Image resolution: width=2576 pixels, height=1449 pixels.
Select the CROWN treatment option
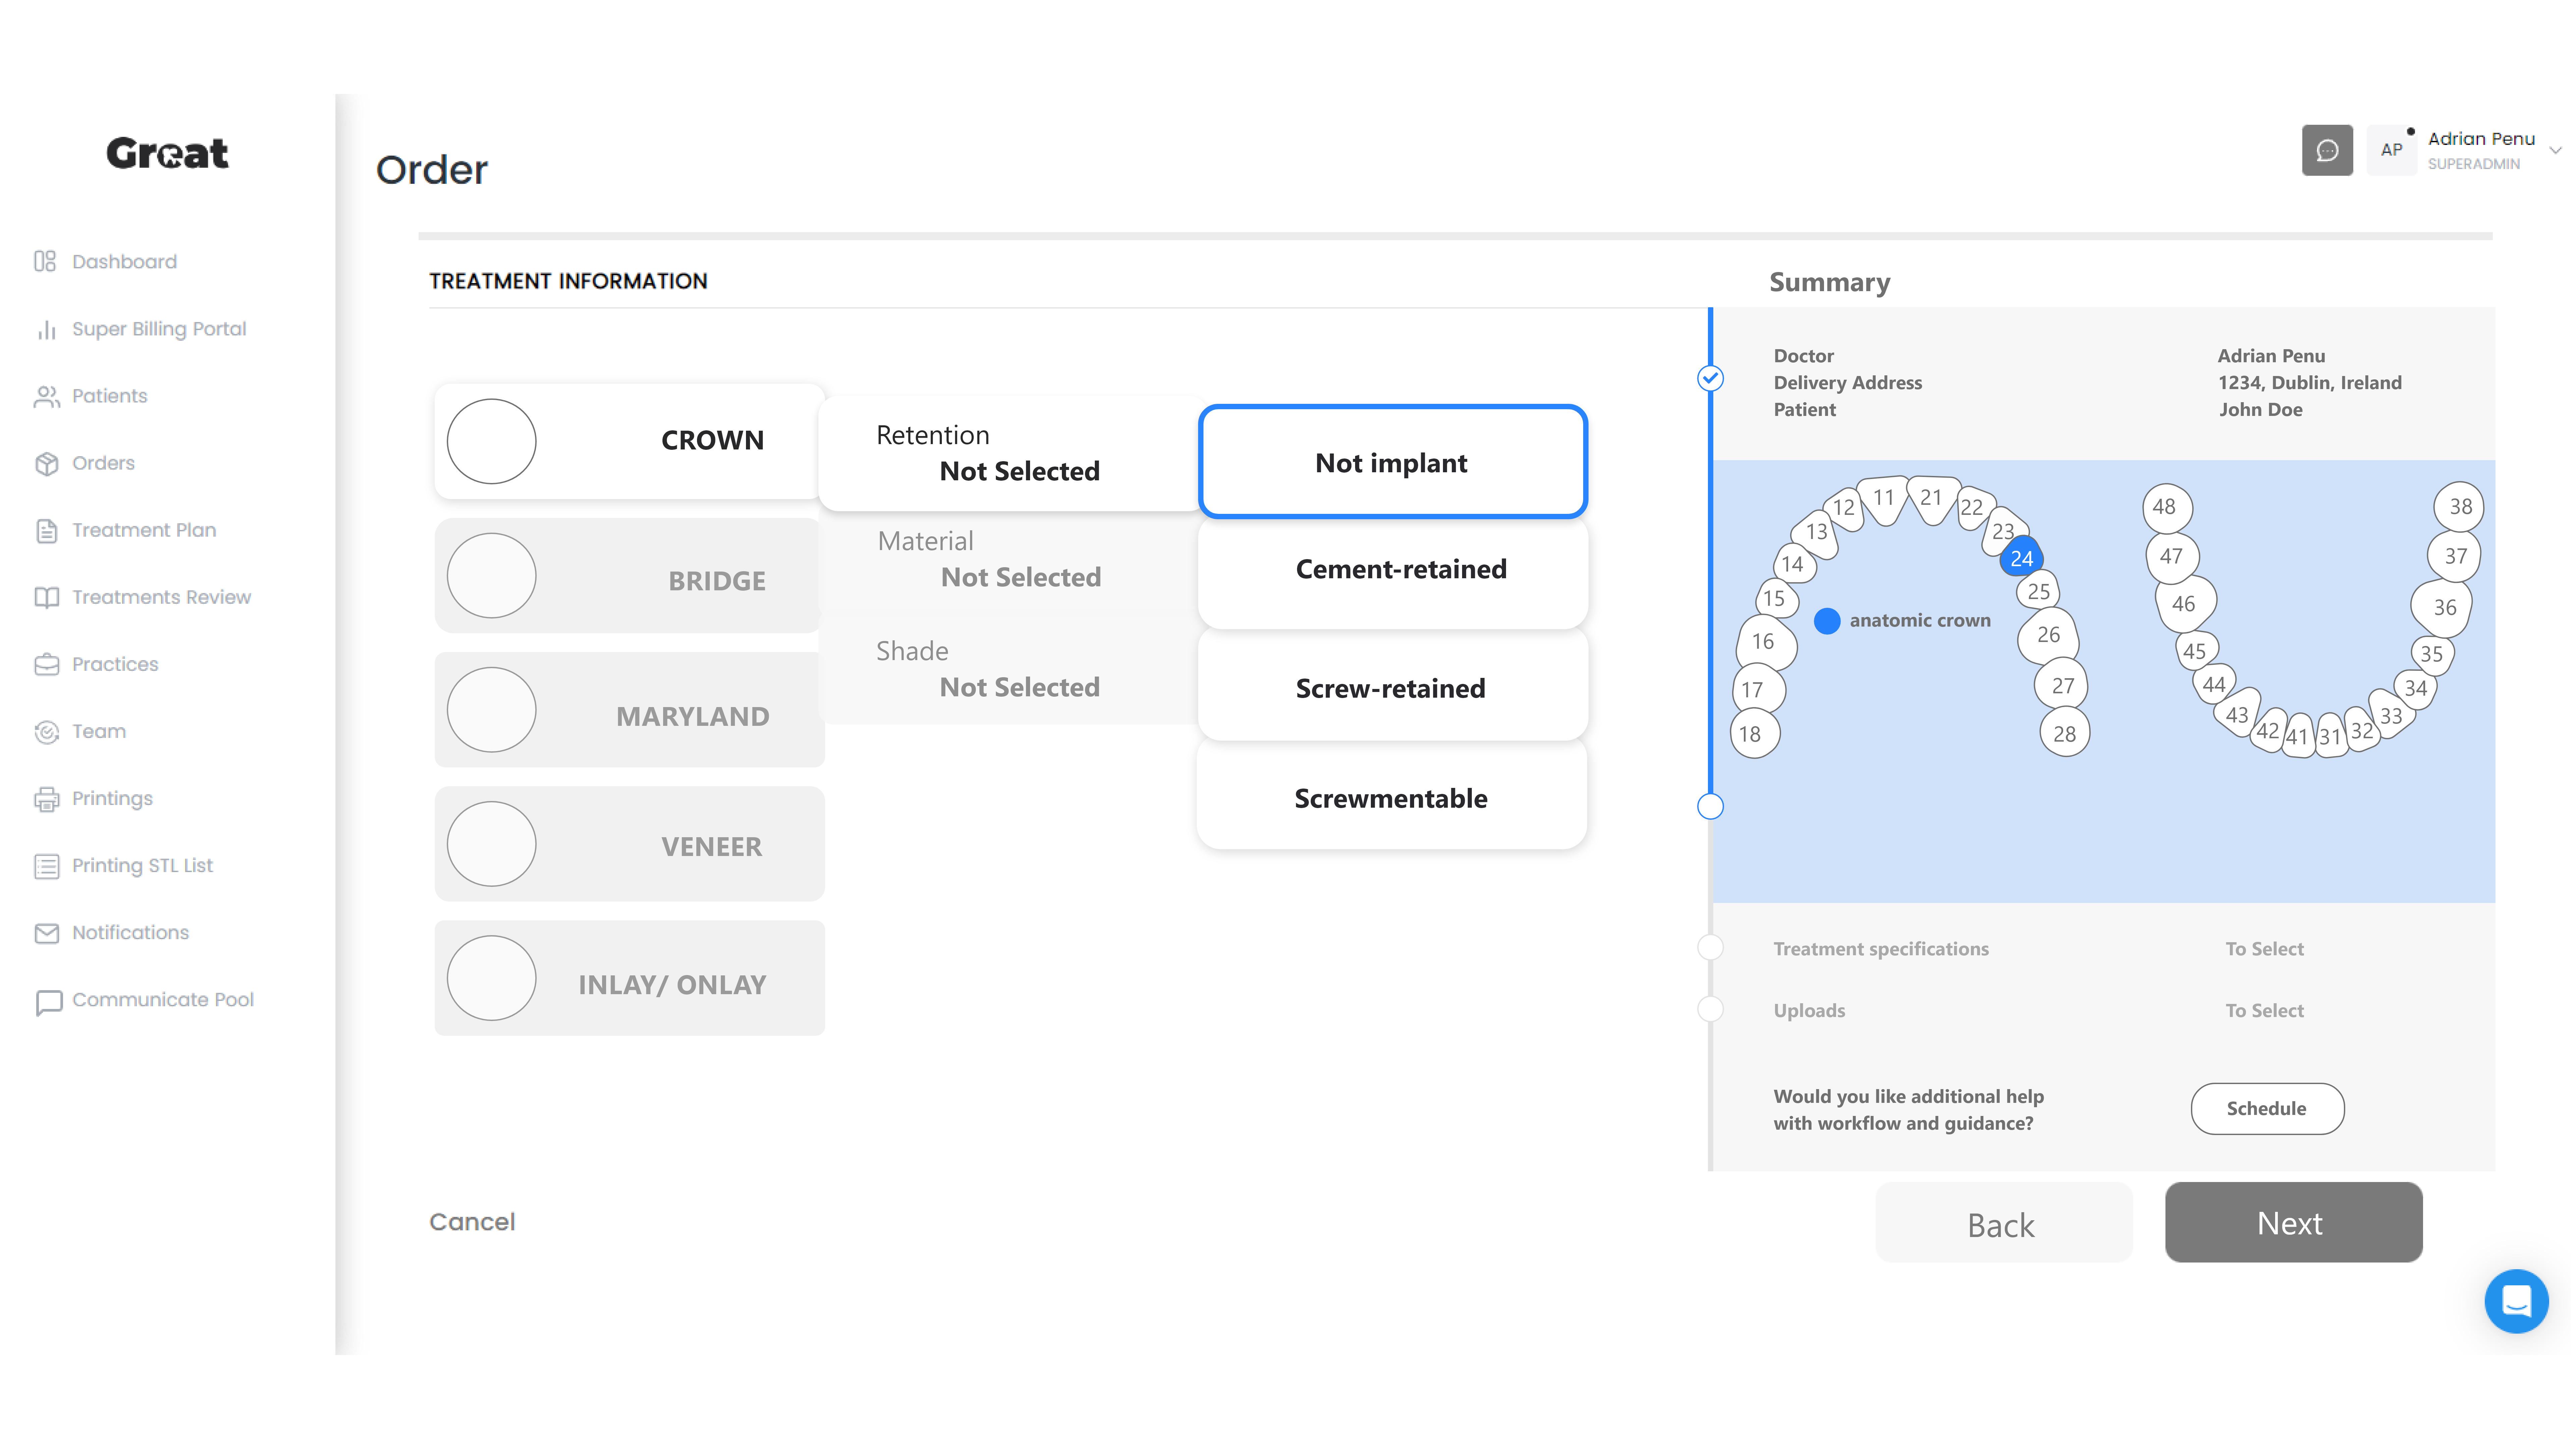coord(629,441)
